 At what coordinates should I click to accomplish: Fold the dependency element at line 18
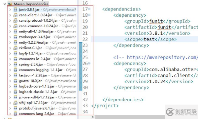[x=89, y=15]
